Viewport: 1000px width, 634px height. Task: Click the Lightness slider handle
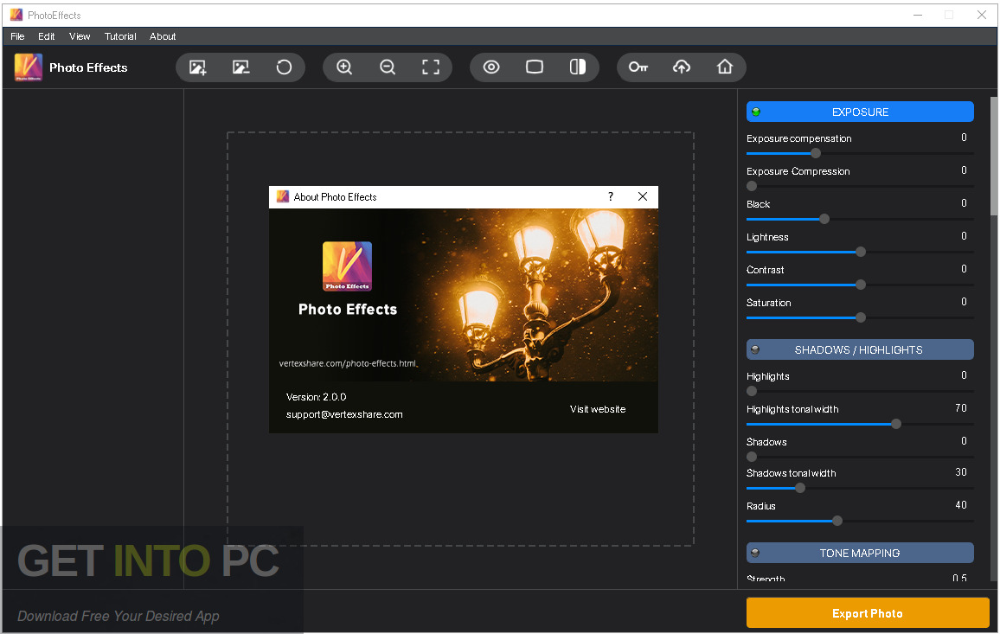point(861,252)
